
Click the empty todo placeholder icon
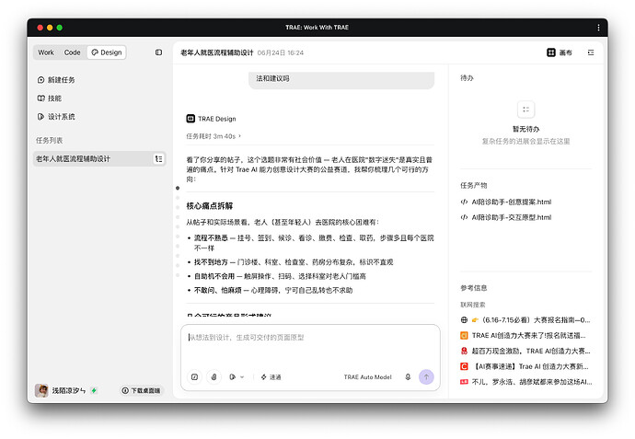point(525,110)
